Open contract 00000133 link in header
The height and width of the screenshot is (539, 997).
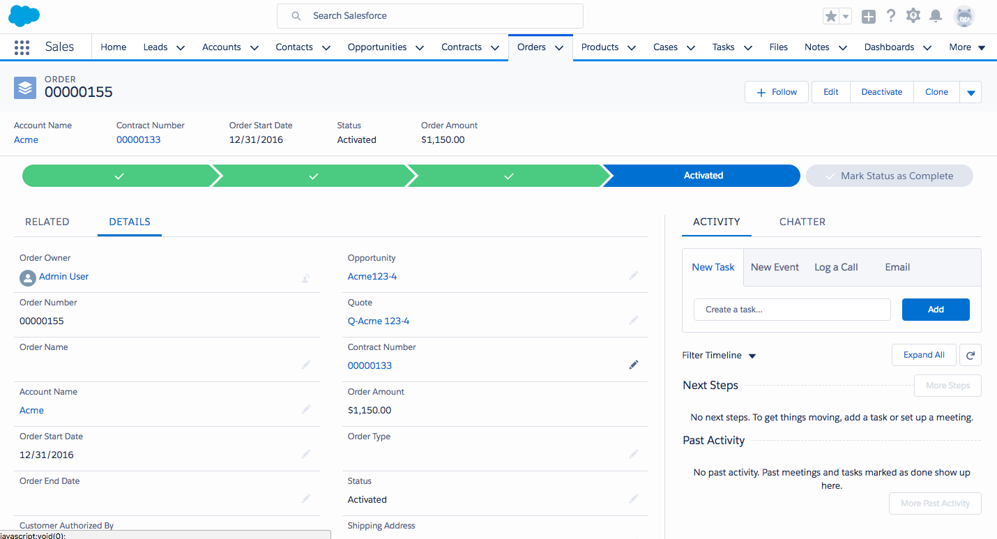pyautogui.click(x=139, y=139)
